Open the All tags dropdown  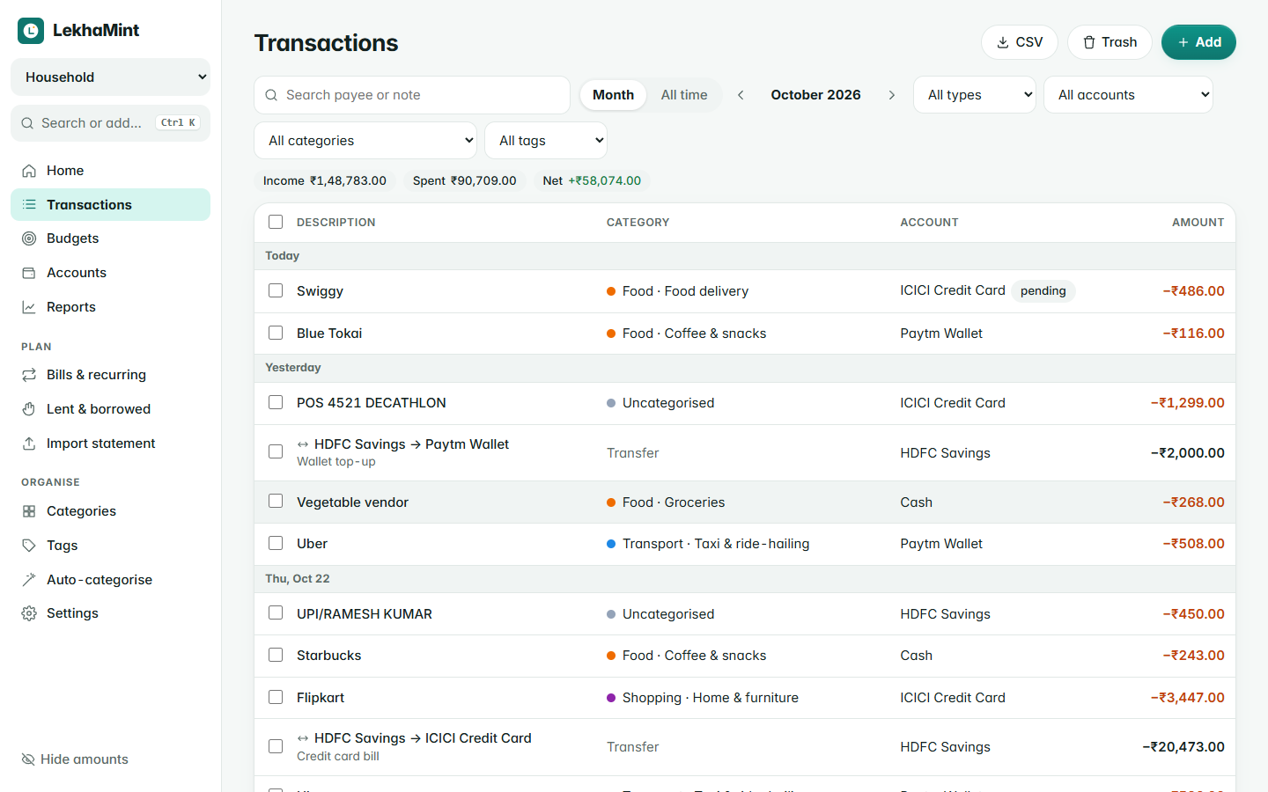click(546, 141)
